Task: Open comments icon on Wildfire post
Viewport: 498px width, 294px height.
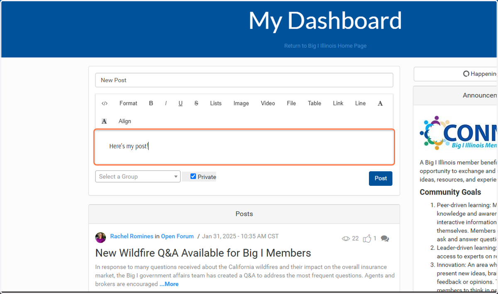Action: 385,238
